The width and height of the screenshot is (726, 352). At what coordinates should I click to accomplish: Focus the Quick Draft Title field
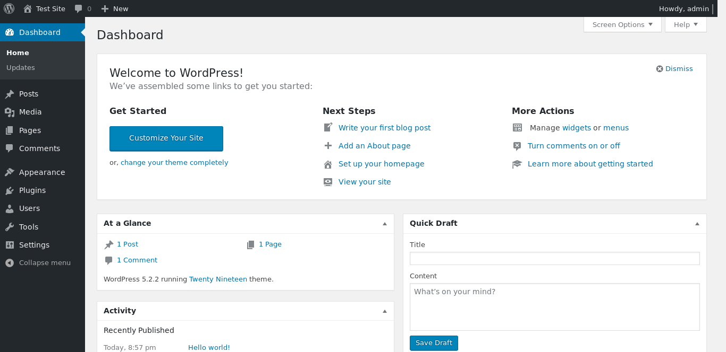pyautogui.click(x=554, y=258)
